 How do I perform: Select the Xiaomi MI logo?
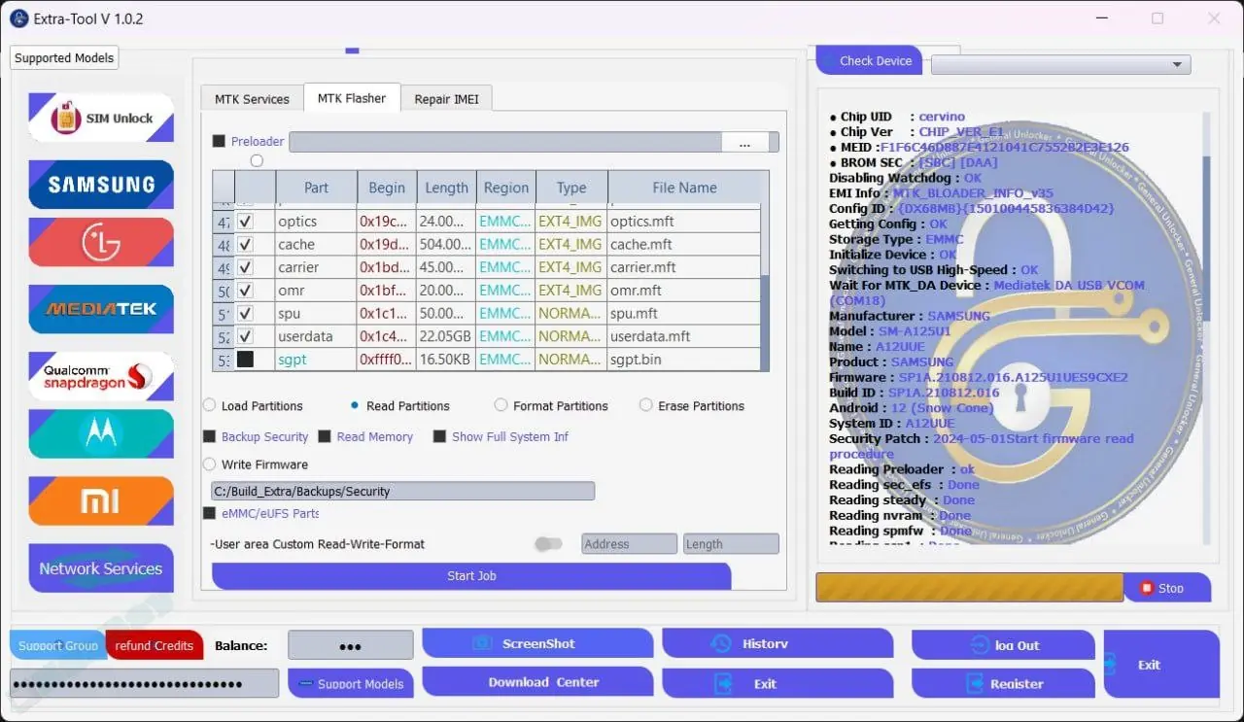[x=101, y=500]
